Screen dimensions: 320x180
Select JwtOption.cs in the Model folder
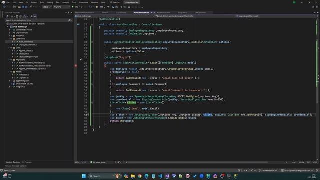[24, 75]
